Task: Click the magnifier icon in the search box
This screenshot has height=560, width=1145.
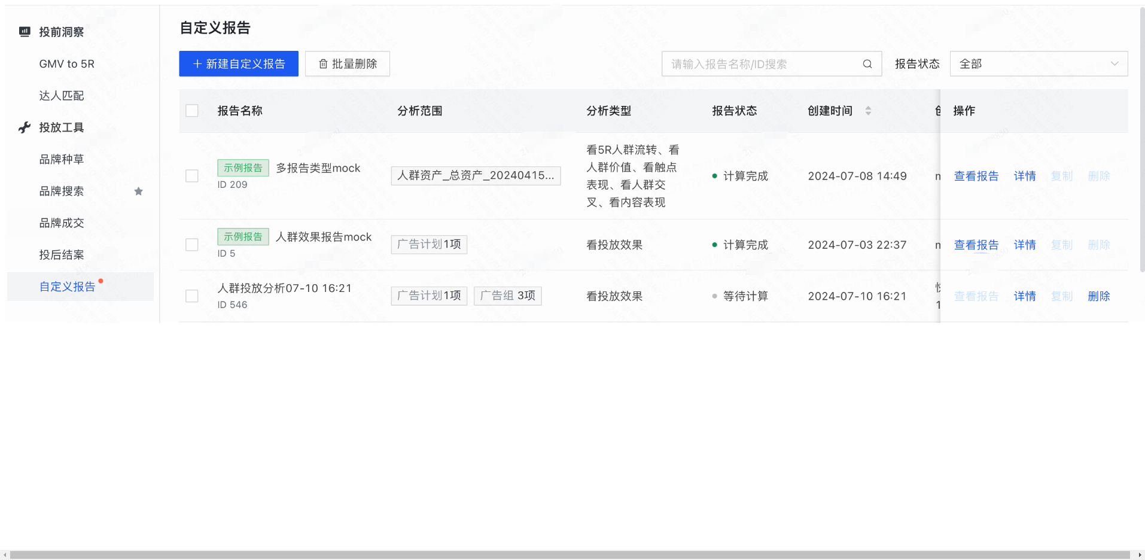Action: pyautogui.click(x=867, y=63)
